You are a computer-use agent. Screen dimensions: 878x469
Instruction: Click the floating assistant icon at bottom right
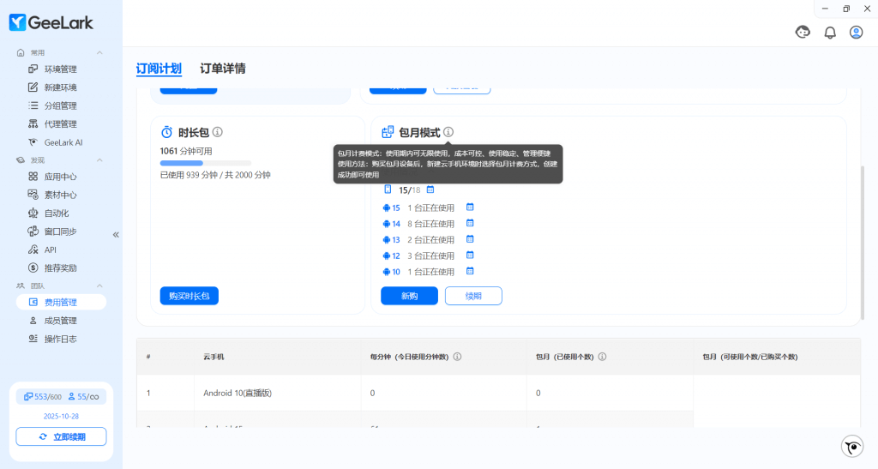tap(851, 446)
